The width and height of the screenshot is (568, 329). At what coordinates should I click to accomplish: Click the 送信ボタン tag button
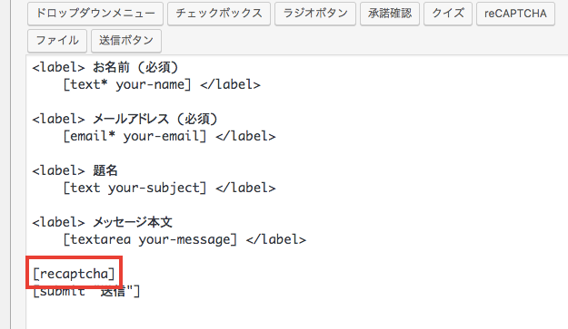(x=126, y=41)
